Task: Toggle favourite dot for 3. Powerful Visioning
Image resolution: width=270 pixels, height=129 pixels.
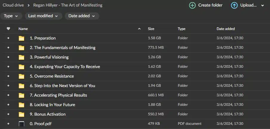Action: (8, 57)
